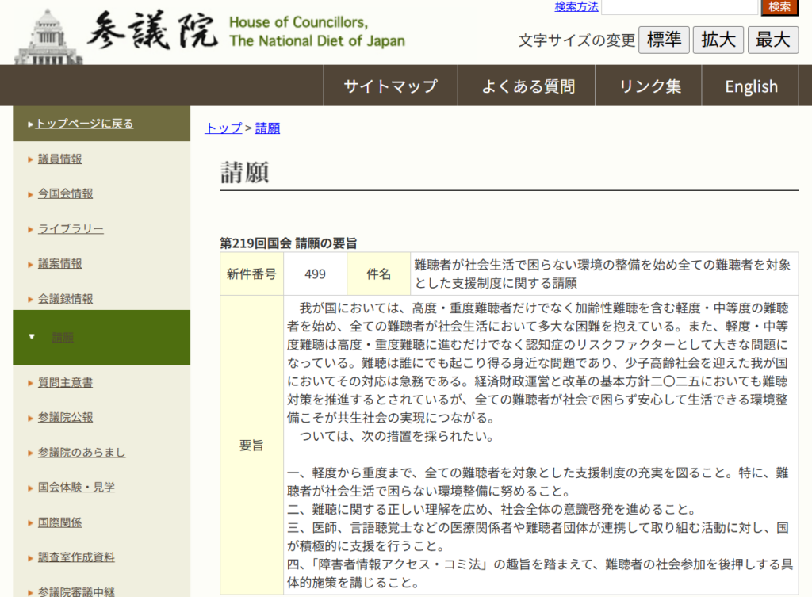Image resolution: width=812 pixels, height=597 pixels.
Task: Click the トップ breadcrumb link
Action: [x=223, y=128]
